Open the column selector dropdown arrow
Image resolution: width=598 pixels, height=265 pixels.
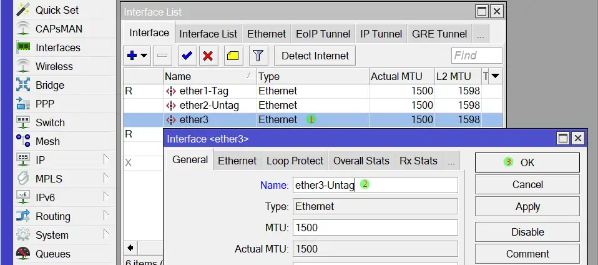pyautogui.click(x=495, y=76)
